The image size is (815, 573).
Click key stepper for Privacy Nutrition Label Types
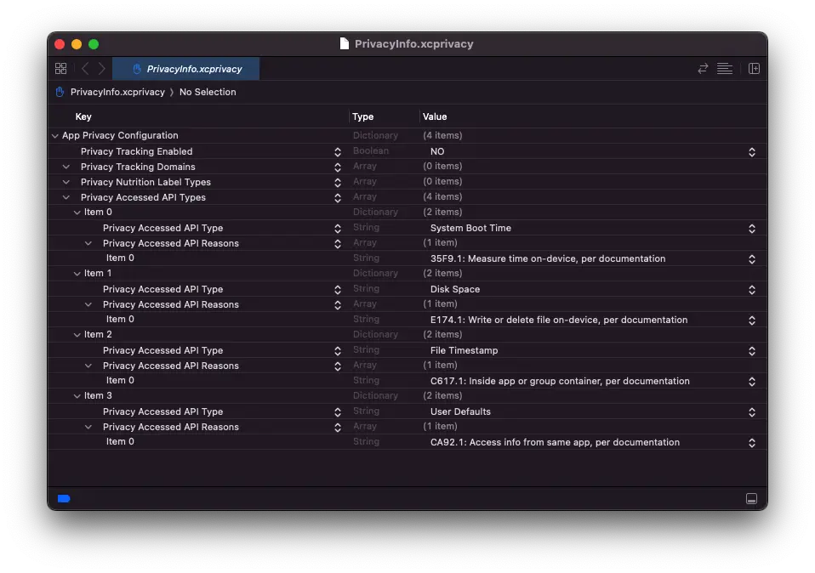click(x=338, y=182)
